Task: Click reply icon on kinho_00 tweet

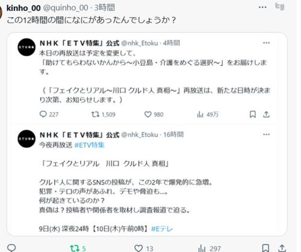Action: [x=11, y=248]
